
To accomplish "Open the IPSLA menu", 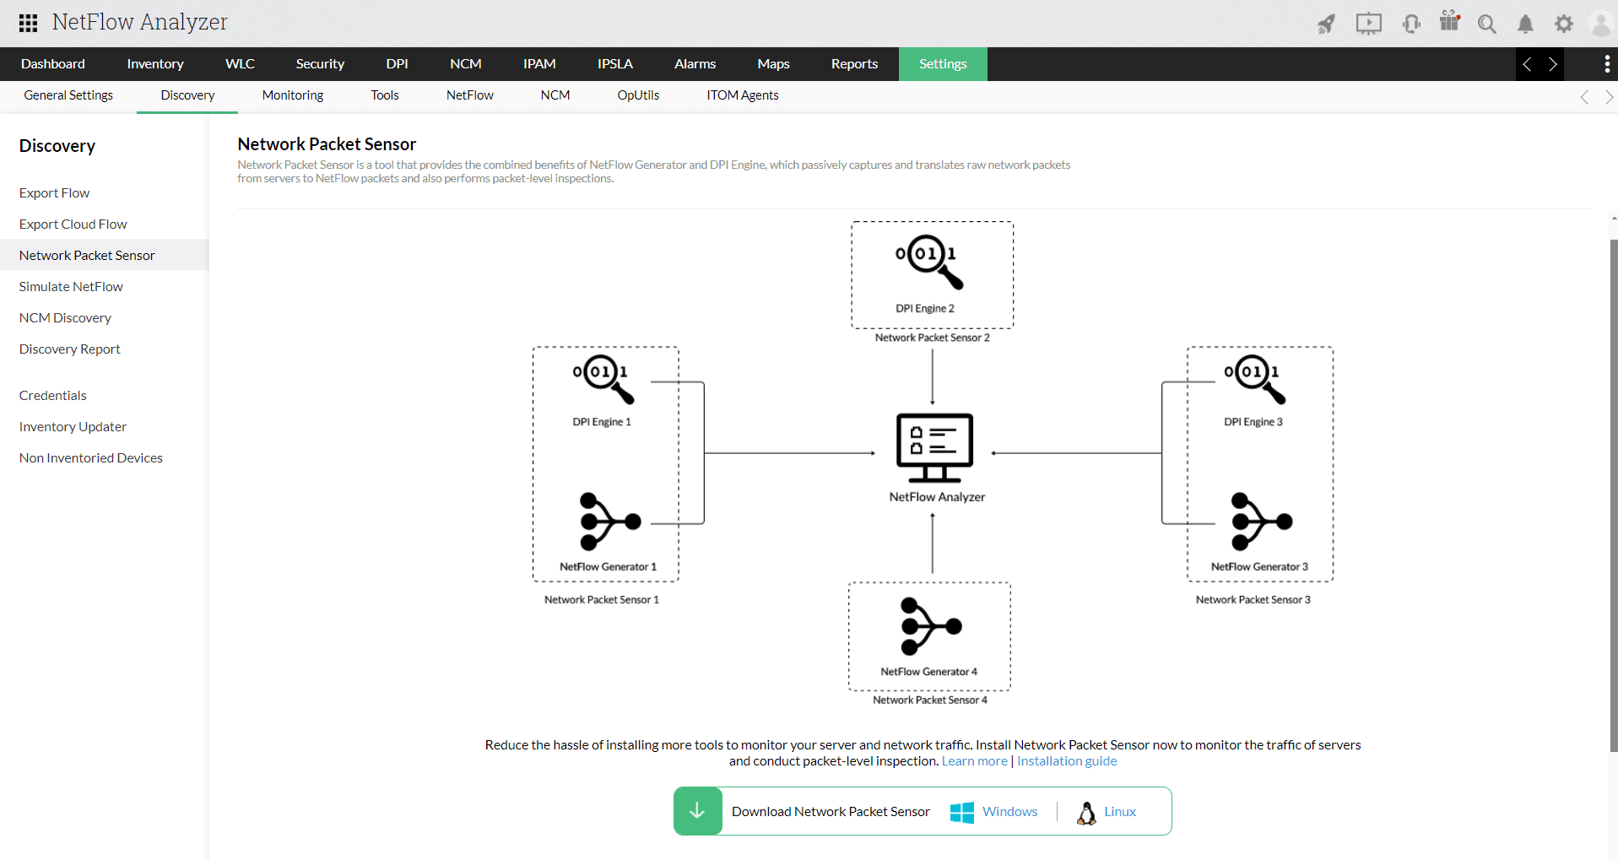I will point(615,64).
